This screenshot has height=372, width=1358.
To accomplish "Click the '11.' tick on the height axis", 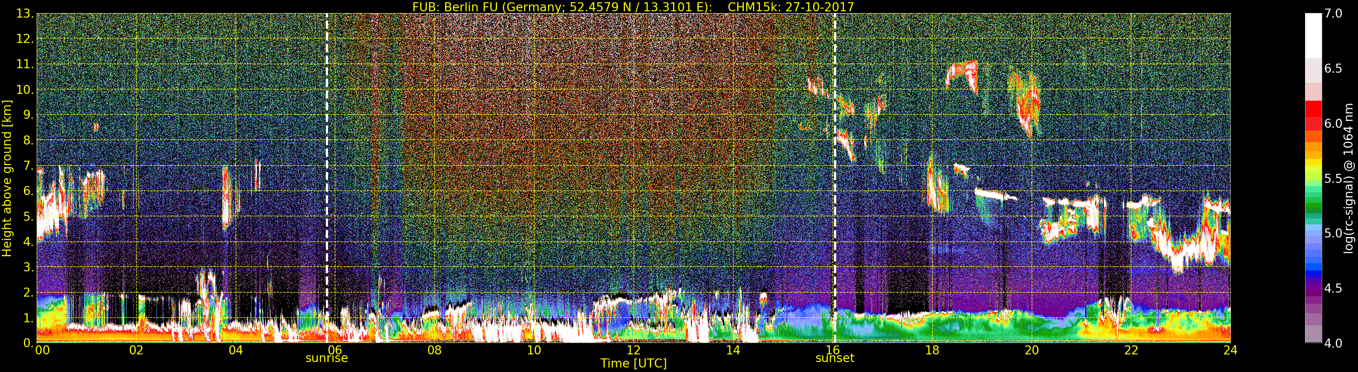I will [x=25, y=64].
